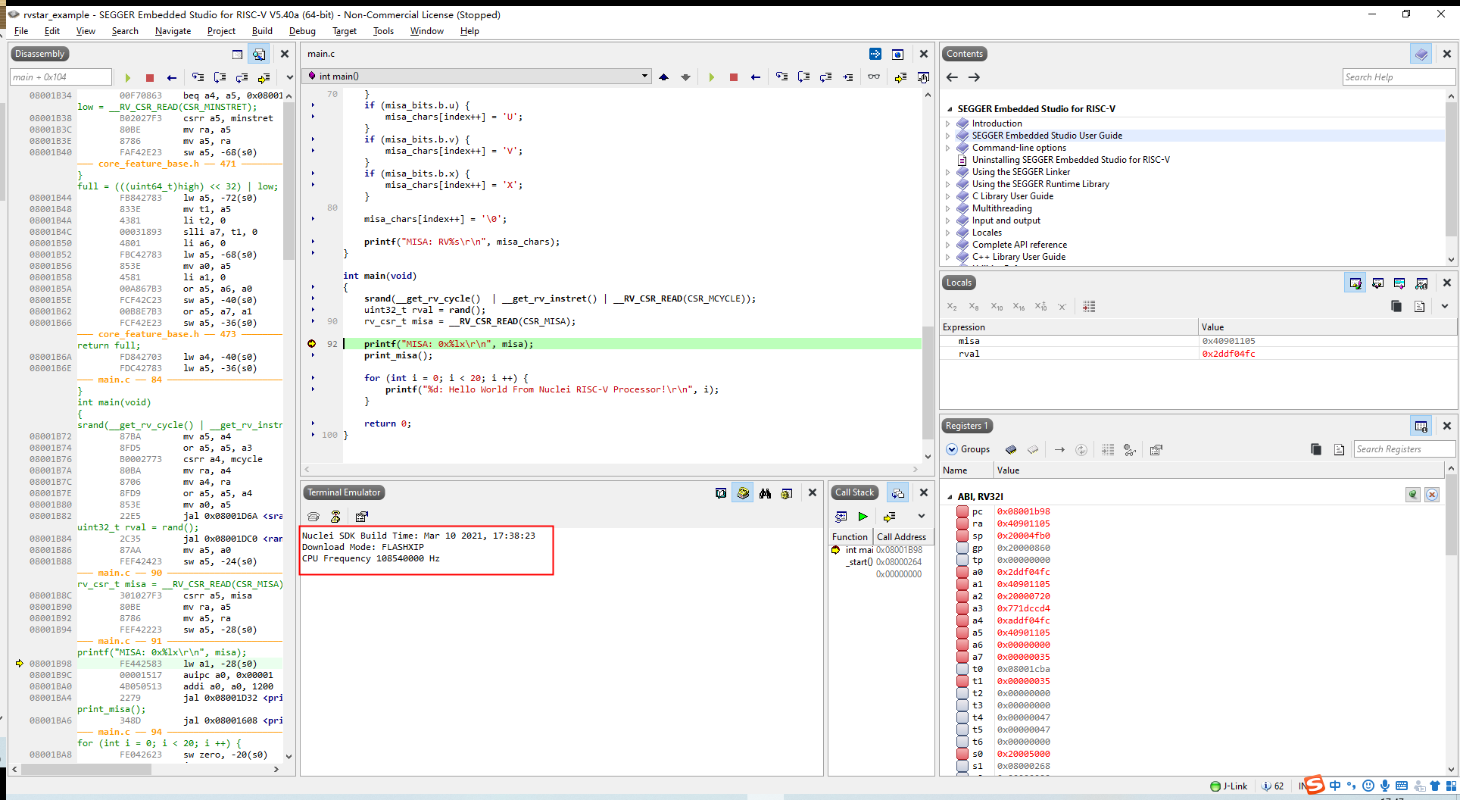The width and height of the screenshot is (1460, 800).
Task: Open the File menu
Action: click(21, 31)
